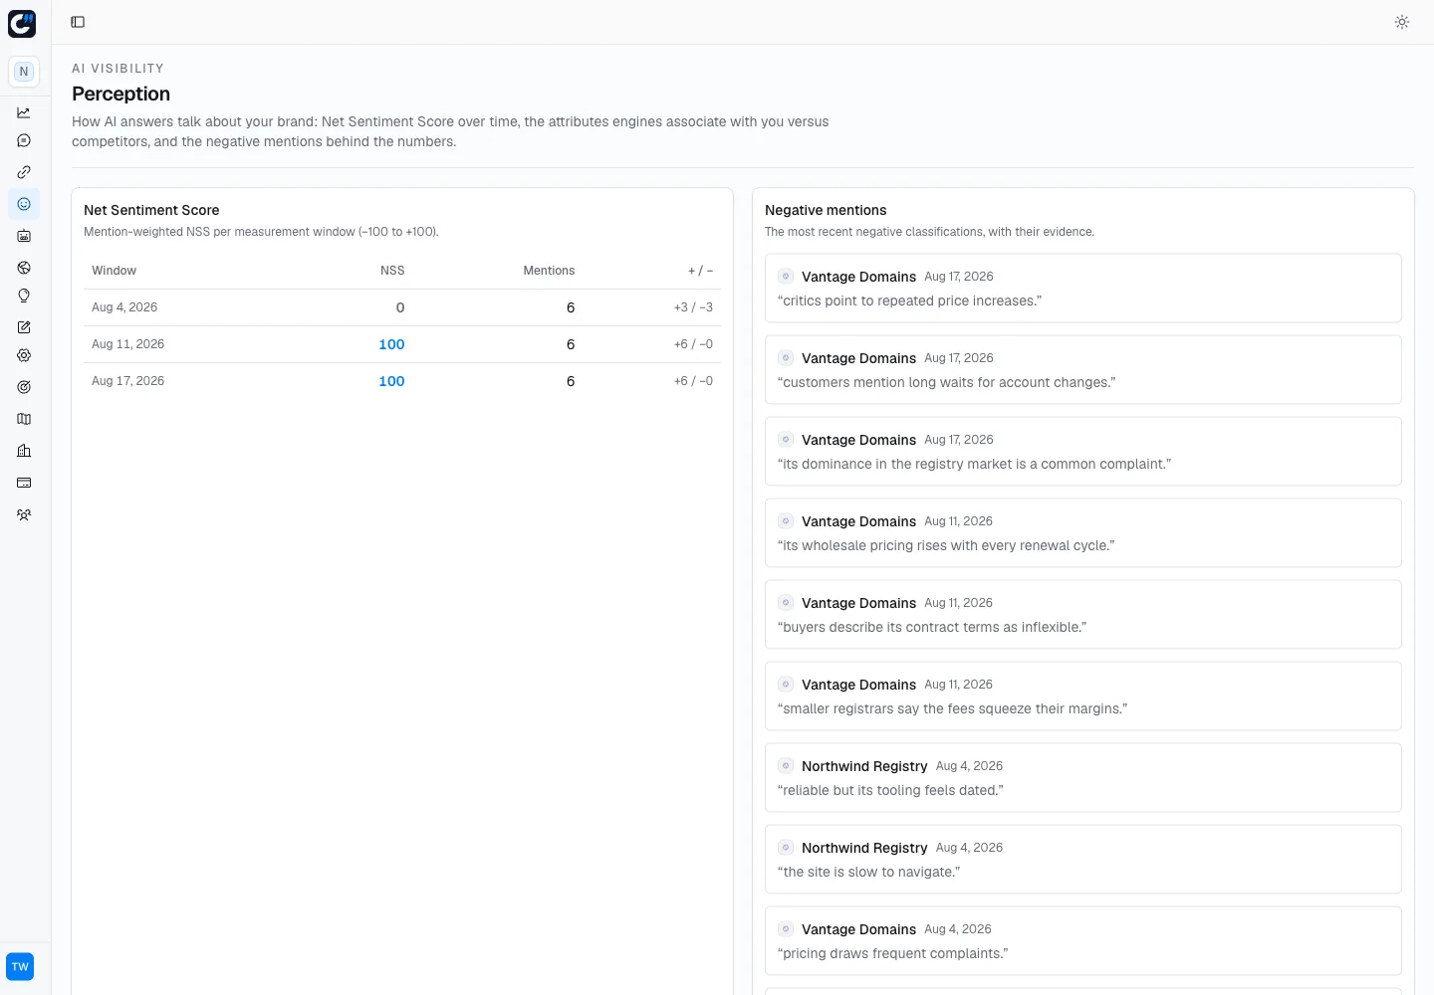Click the app logo icon
This screenshot has height=995, width=1434.
click(22, 23)
